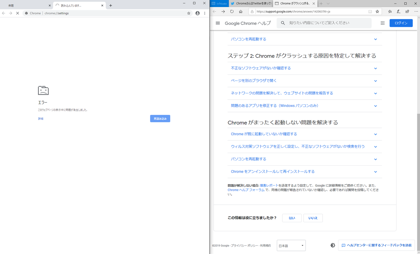Expand 不正なソフトウェアがないか確認する

(304, 68)
